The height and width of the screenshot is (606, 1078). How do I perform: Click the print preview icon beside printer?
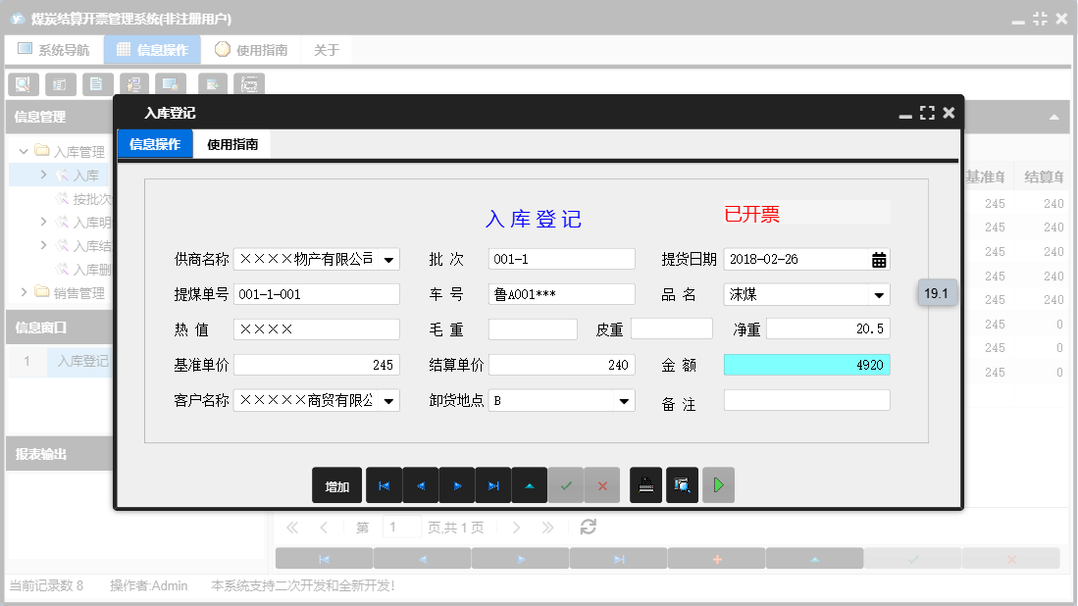[682, 484]
